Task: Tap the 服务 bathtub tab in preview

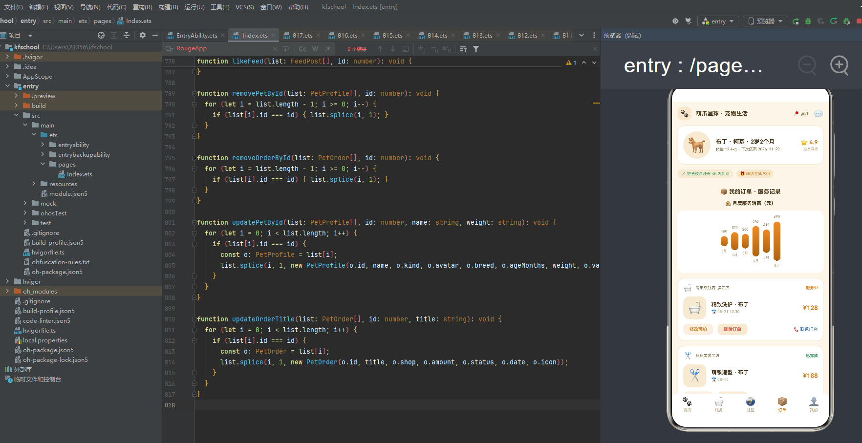Action: 719,404
